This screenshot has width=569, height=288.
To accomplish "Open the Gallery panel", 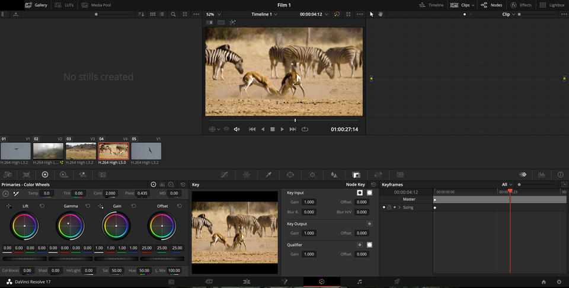I will [x=36, y=5].
